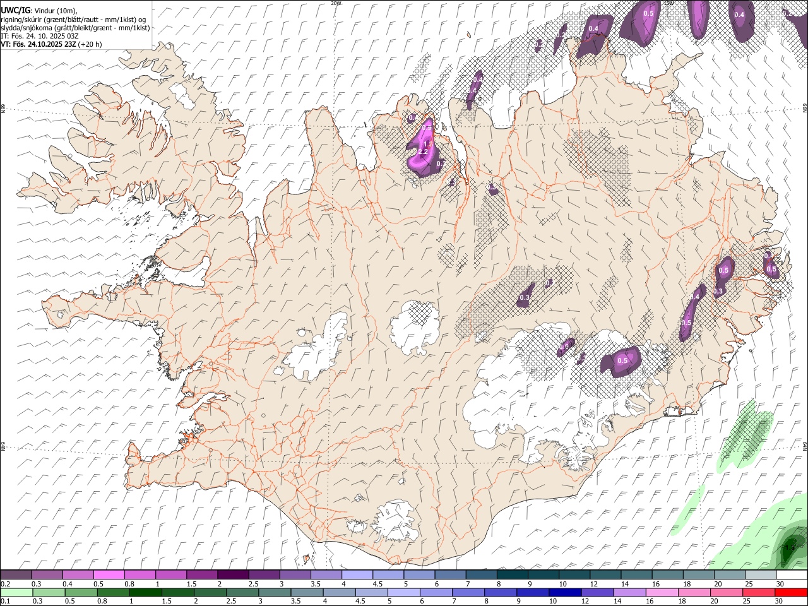Viewport: 808px width, 606px height.
Task: Click the 'UWC/IG: Vindur (10m),' title text
Action: click(39, 11)
